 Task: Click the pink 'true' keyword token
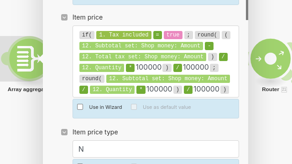(173, 35)
